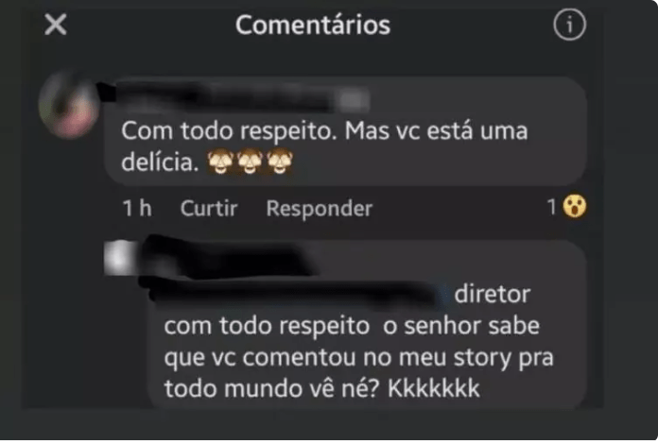The image size is (658, 444).
Task: Click the wow reaction emoji
Action: (x=574, y=207)
